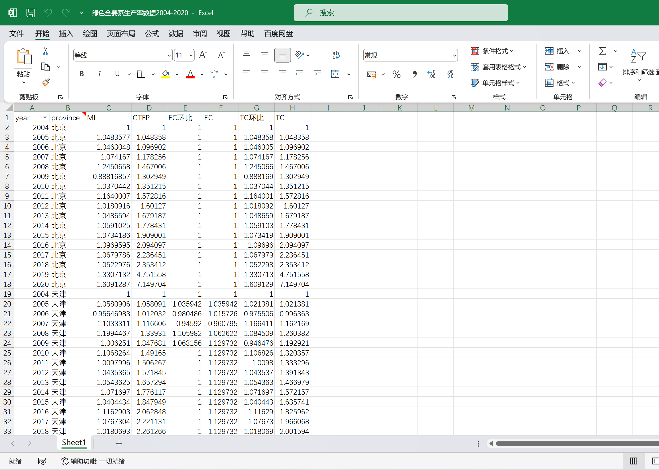Open the 页面布局 ribbon tab
The width and height of the screenshot is (659, 470).
121,34
